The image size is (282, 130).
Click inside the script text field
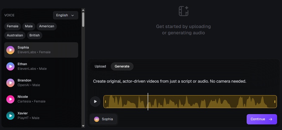[183, 81]
